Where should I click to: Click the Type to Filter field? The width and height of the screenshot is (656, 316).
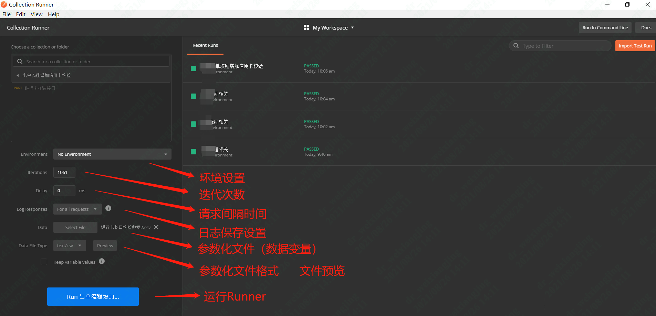[x=560, y=46]
